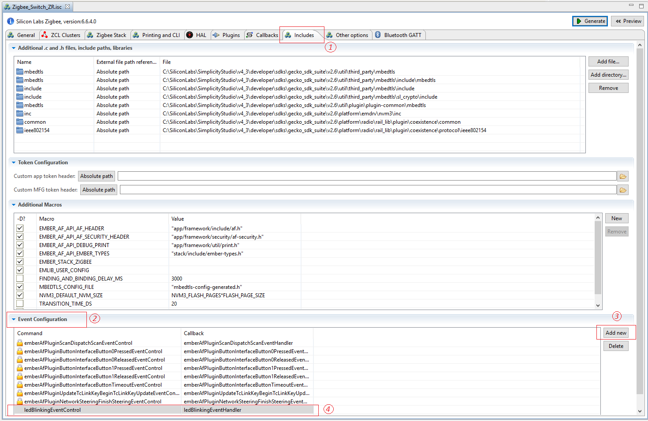Screen dimensions: 648x421
Task: Click the custom app token header input field
Action: point(367,176)
